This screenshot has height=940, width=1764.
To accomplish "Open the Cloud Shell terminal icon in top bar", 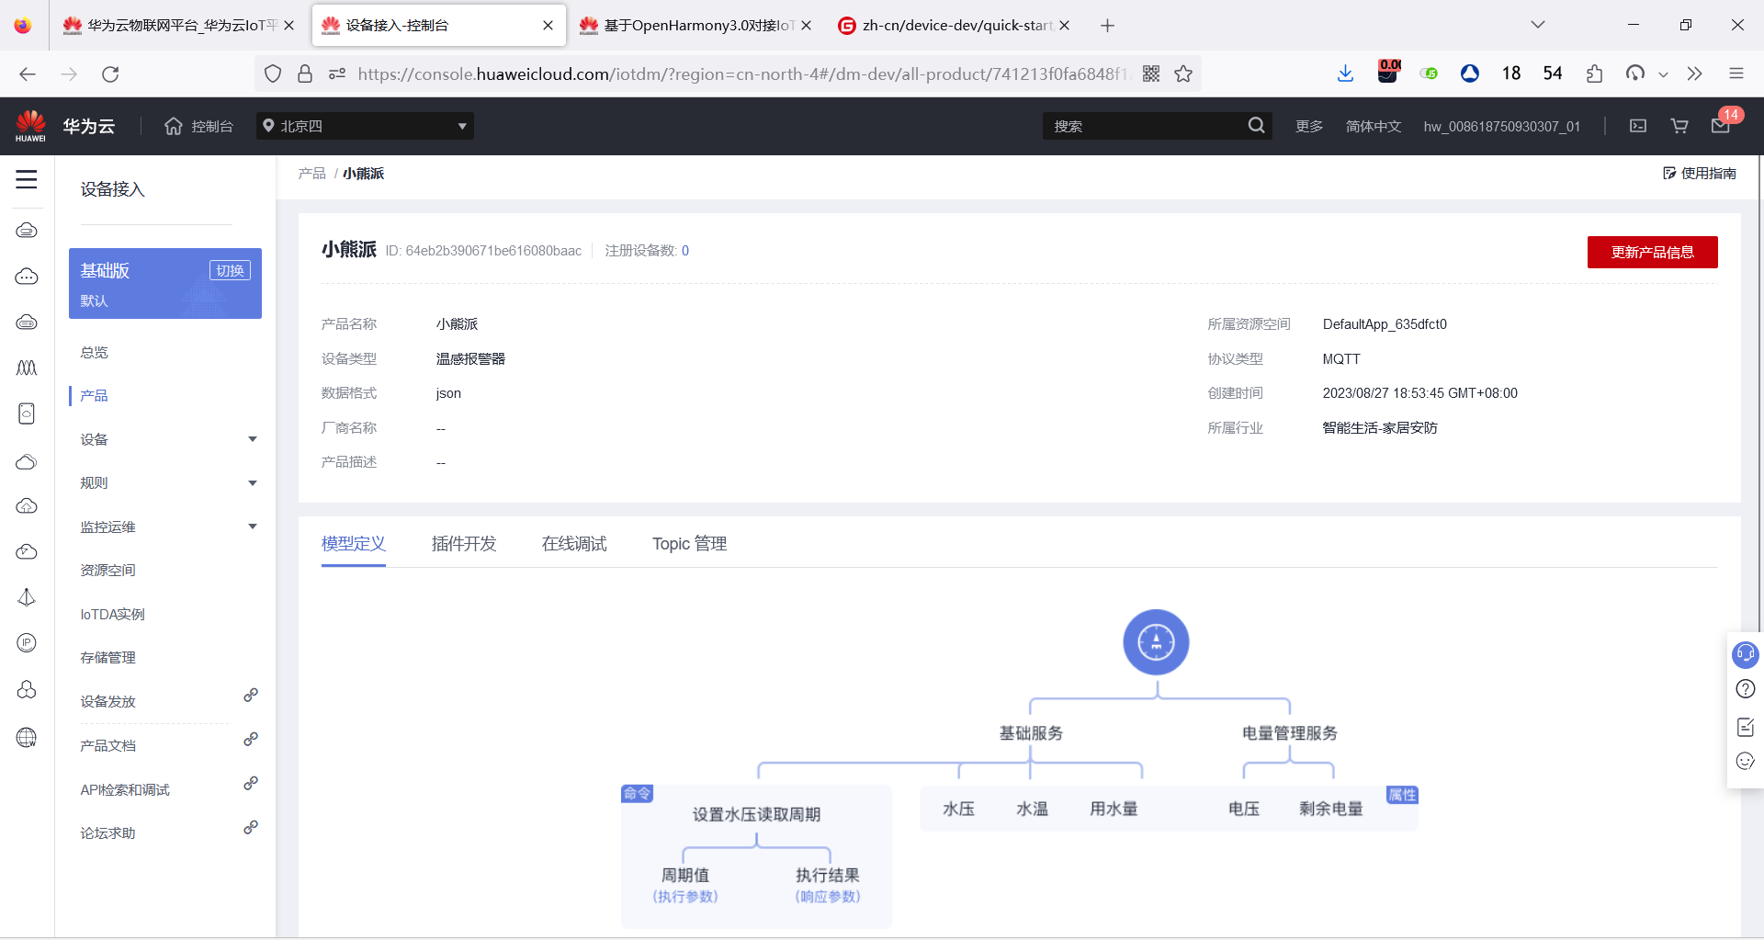I will tap(1637, 126).
